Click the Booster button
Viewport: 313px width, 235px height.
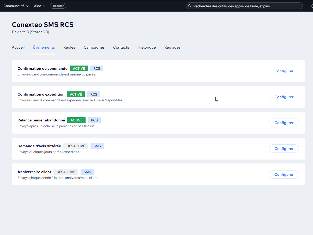point(58,6)
